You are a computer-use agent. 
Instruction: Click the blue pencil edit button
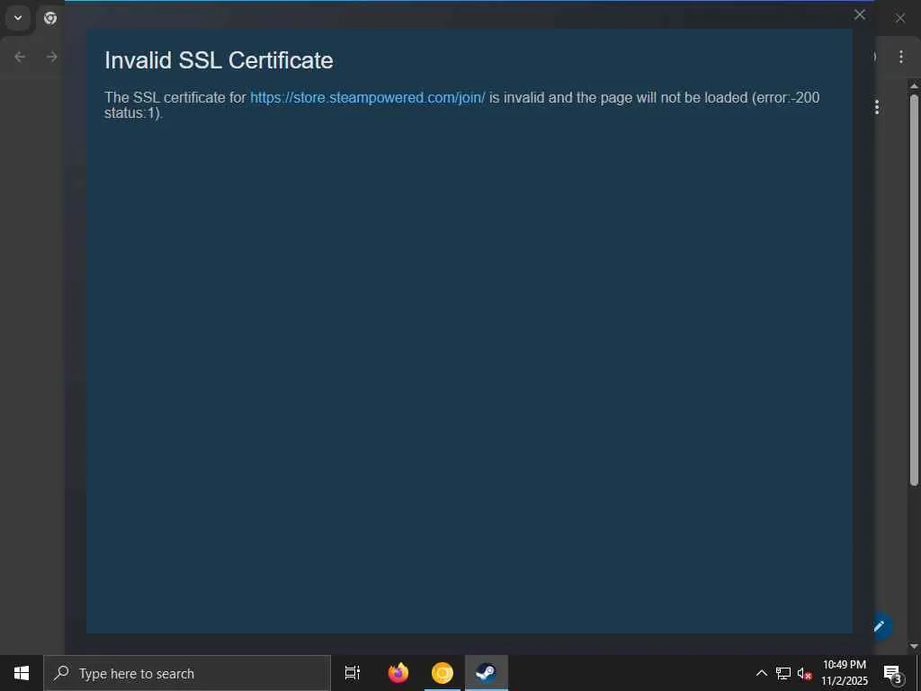880,626
